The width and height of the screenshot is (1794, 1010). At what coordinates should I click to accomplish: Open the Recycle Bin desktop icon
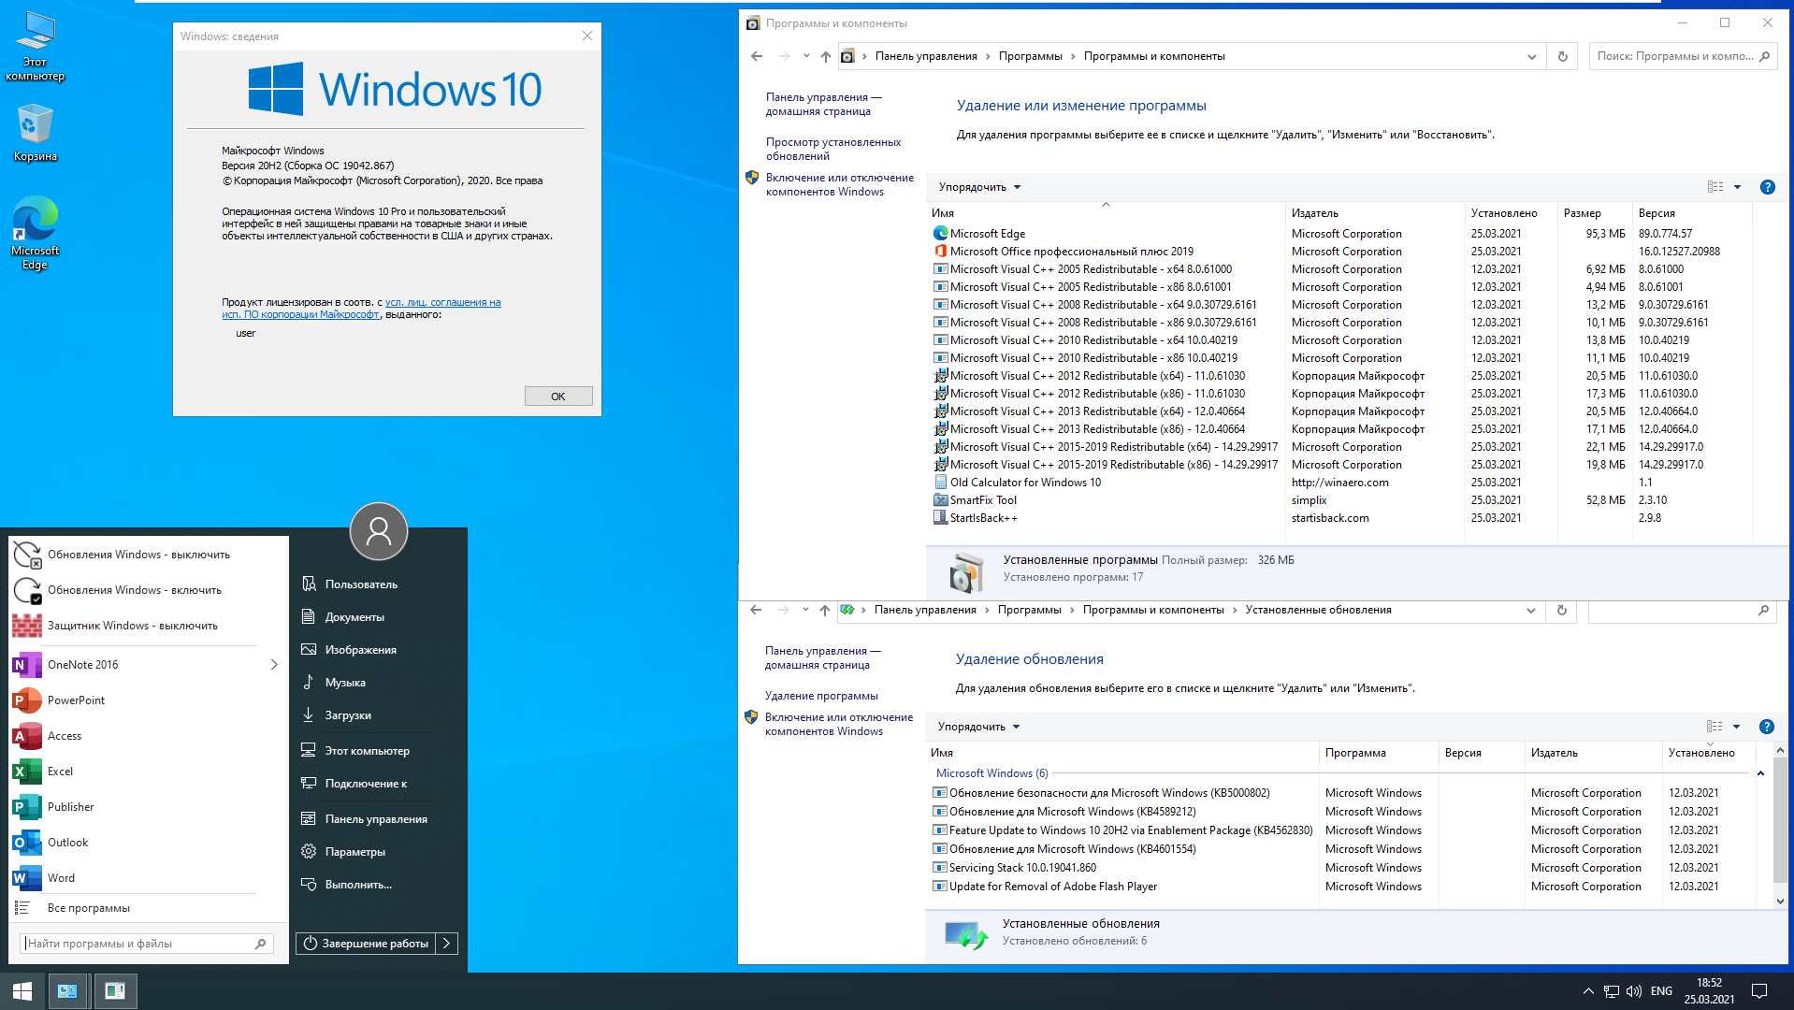pos(35,132)
